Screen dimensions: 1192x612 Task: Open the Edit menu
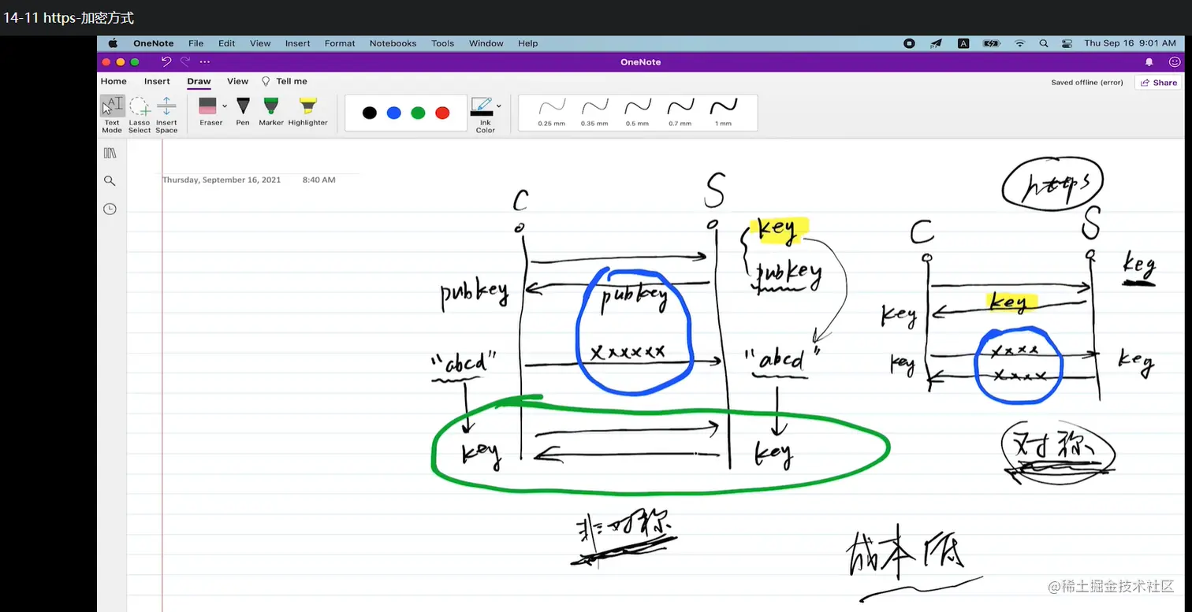pyautogui.click(x=226, y=43)
